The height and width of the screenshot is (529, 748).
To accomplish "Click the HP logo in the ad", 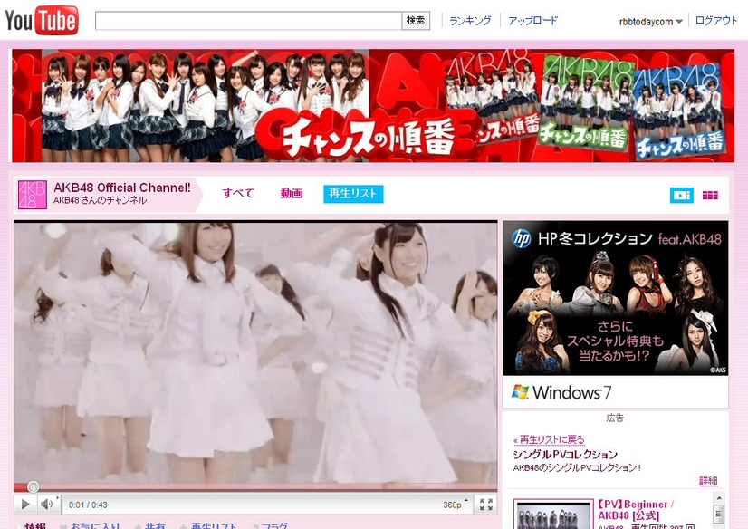I will pos(522,238).
